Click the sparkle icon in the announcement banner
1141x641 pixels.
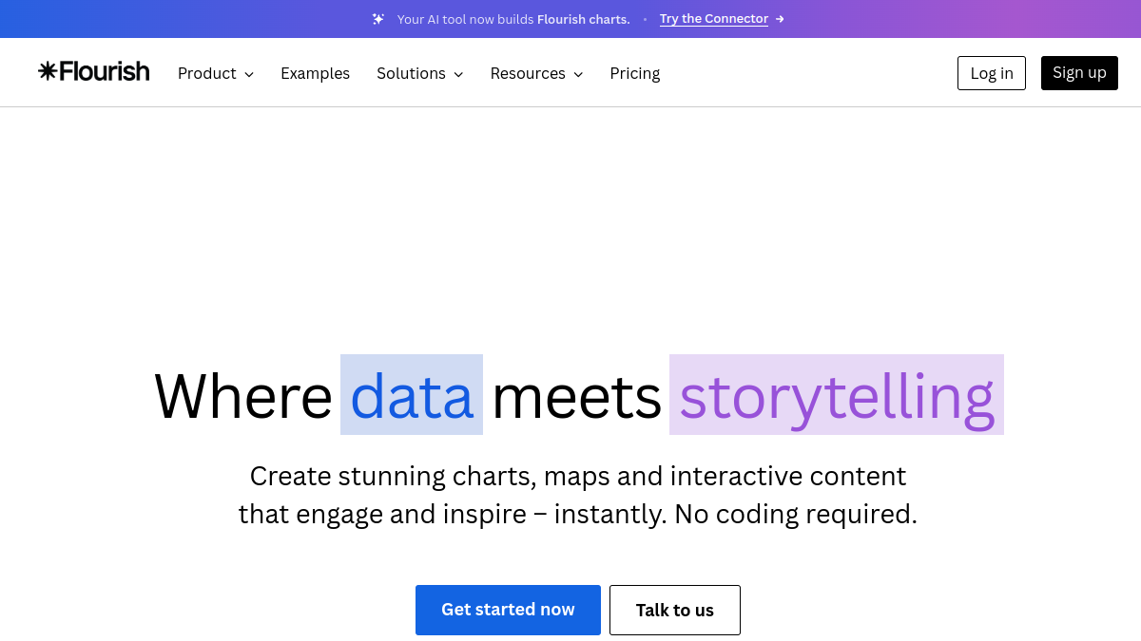click(x=378, y=19)
